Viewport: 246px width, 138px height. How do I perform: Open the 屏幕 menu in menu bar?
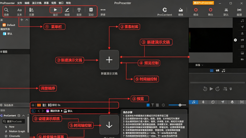point(46,3)
